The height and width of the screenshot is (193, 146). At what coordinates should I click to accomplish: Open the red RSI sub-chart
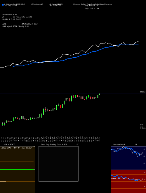pyautogui.click(x=128, y=181)
